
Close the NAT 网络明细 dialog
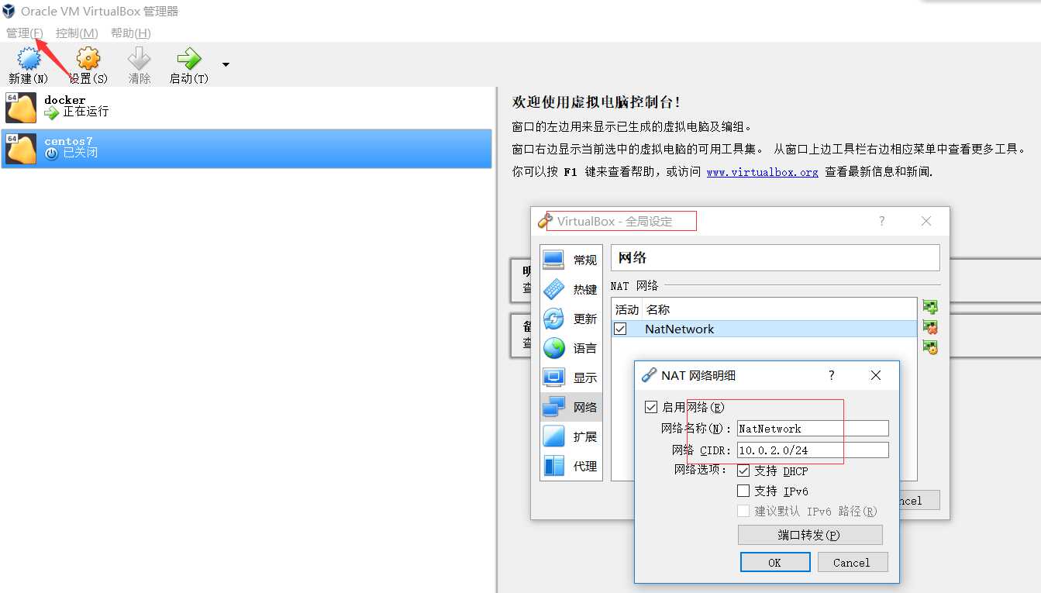(876, 375)
